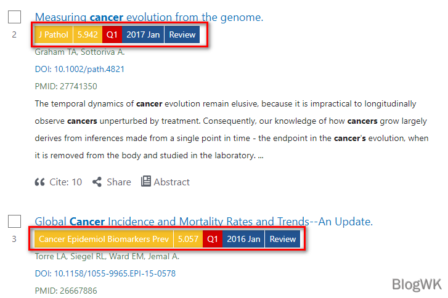Click the 5.942 impact factor badge
The height and width of the screenshot is (298, 448).
click(88, 35)
